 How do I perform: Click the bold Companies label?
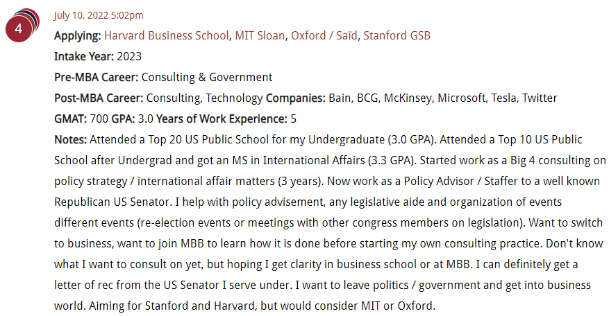pos(296,98)
